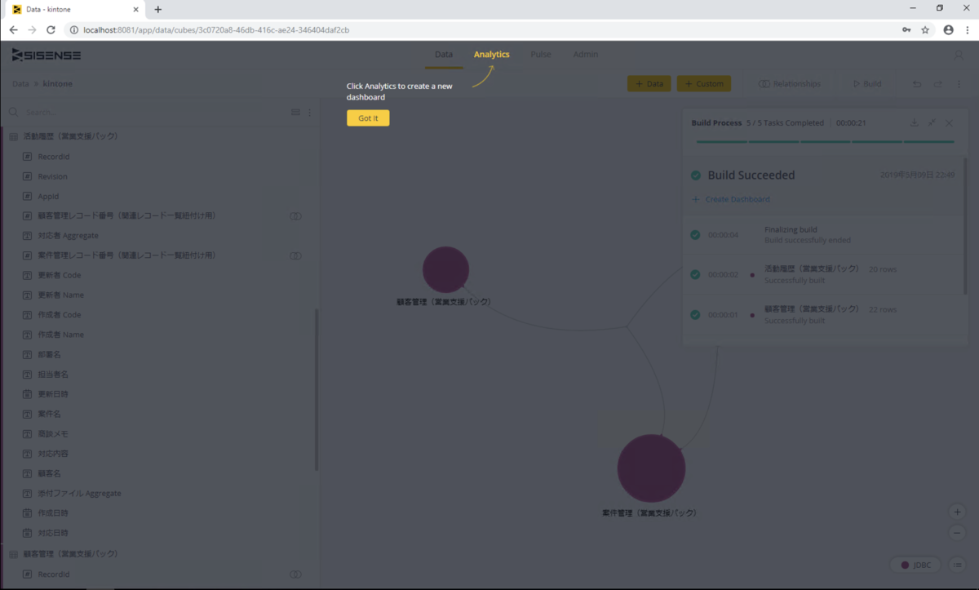The image size is (979, 590).
Task: Toggle the JDBC legend pill
Action: click(915, 565)
